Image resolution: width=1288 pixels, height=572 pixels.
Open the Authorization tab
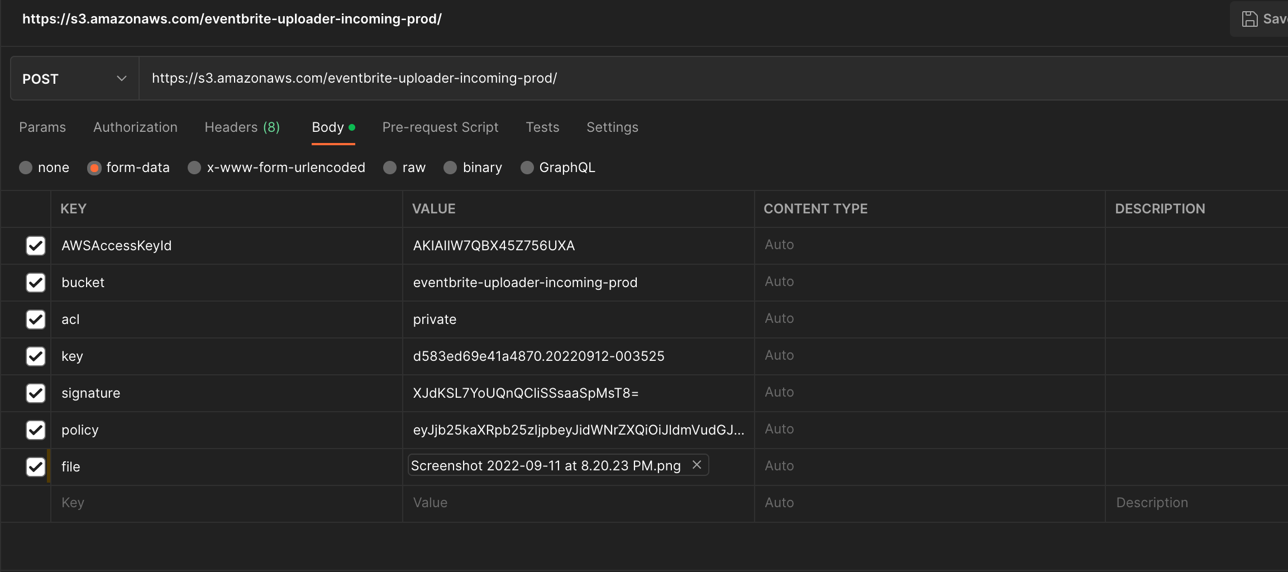[135, 127]
